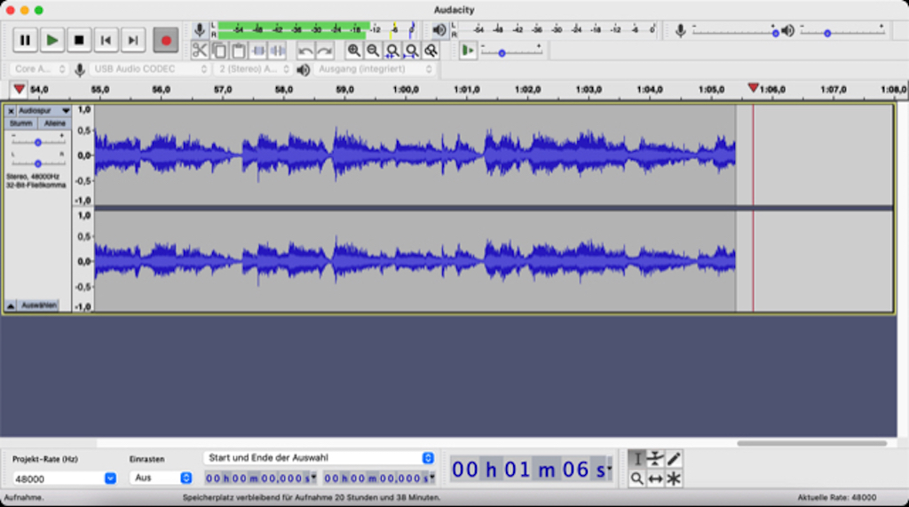The image size is (909, 507).
Task: Open the 2 (Stereo) channels dropdown
Action: point(252,69)
